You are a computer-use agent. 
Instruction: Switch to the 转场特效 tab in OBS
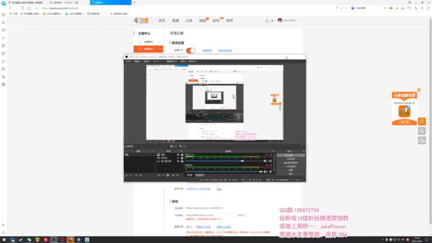pos(200,175)
